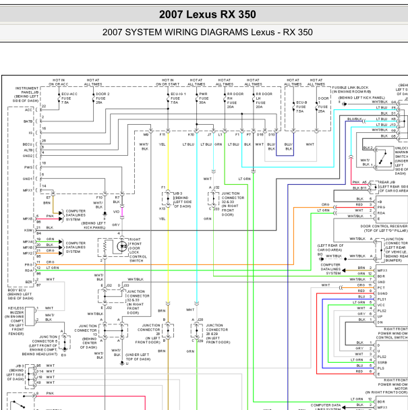Click the LED symbol in door lock switch
Image resolution: width=408 pixels, height=410 pixels.
(x=122, y=247)
